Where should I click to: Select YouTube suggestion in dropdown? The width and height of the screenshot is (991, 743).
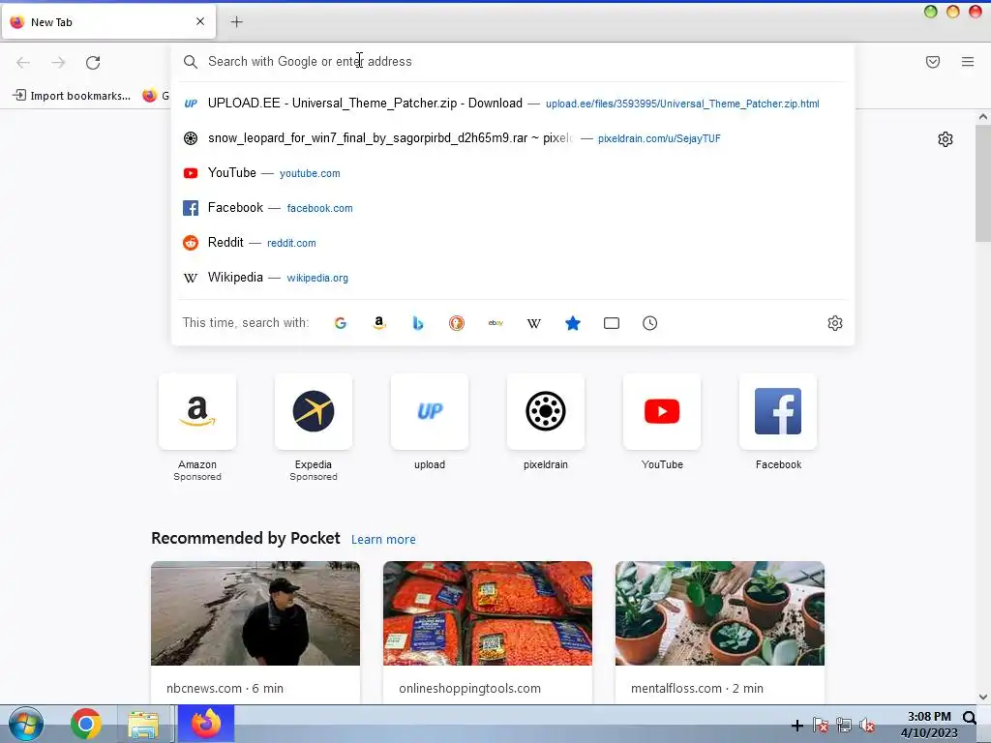512,172
